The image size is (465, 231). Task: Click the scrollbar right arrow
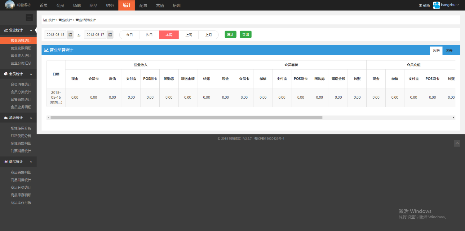[x=454, y=118]
